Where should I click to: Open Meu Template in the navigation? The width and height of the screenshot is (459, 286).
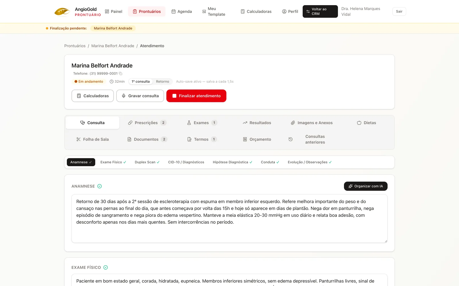click(214, 11)
